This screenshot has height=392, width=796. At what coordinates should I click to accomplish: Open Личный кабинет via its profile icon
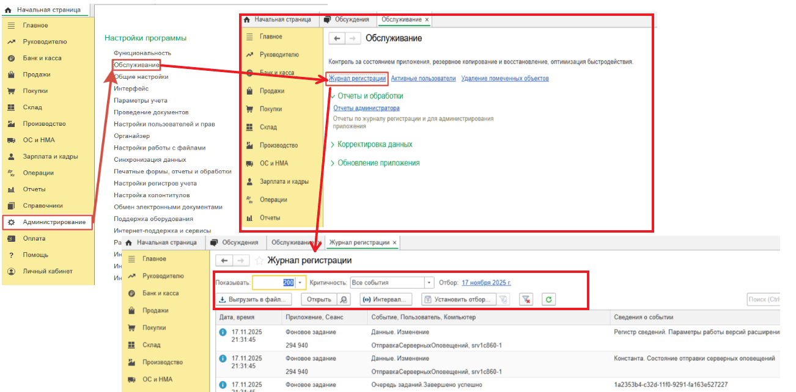[11, 272]
